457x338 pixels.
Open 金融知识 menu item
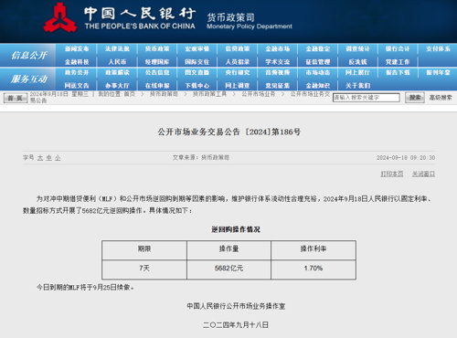click(318, 86)
